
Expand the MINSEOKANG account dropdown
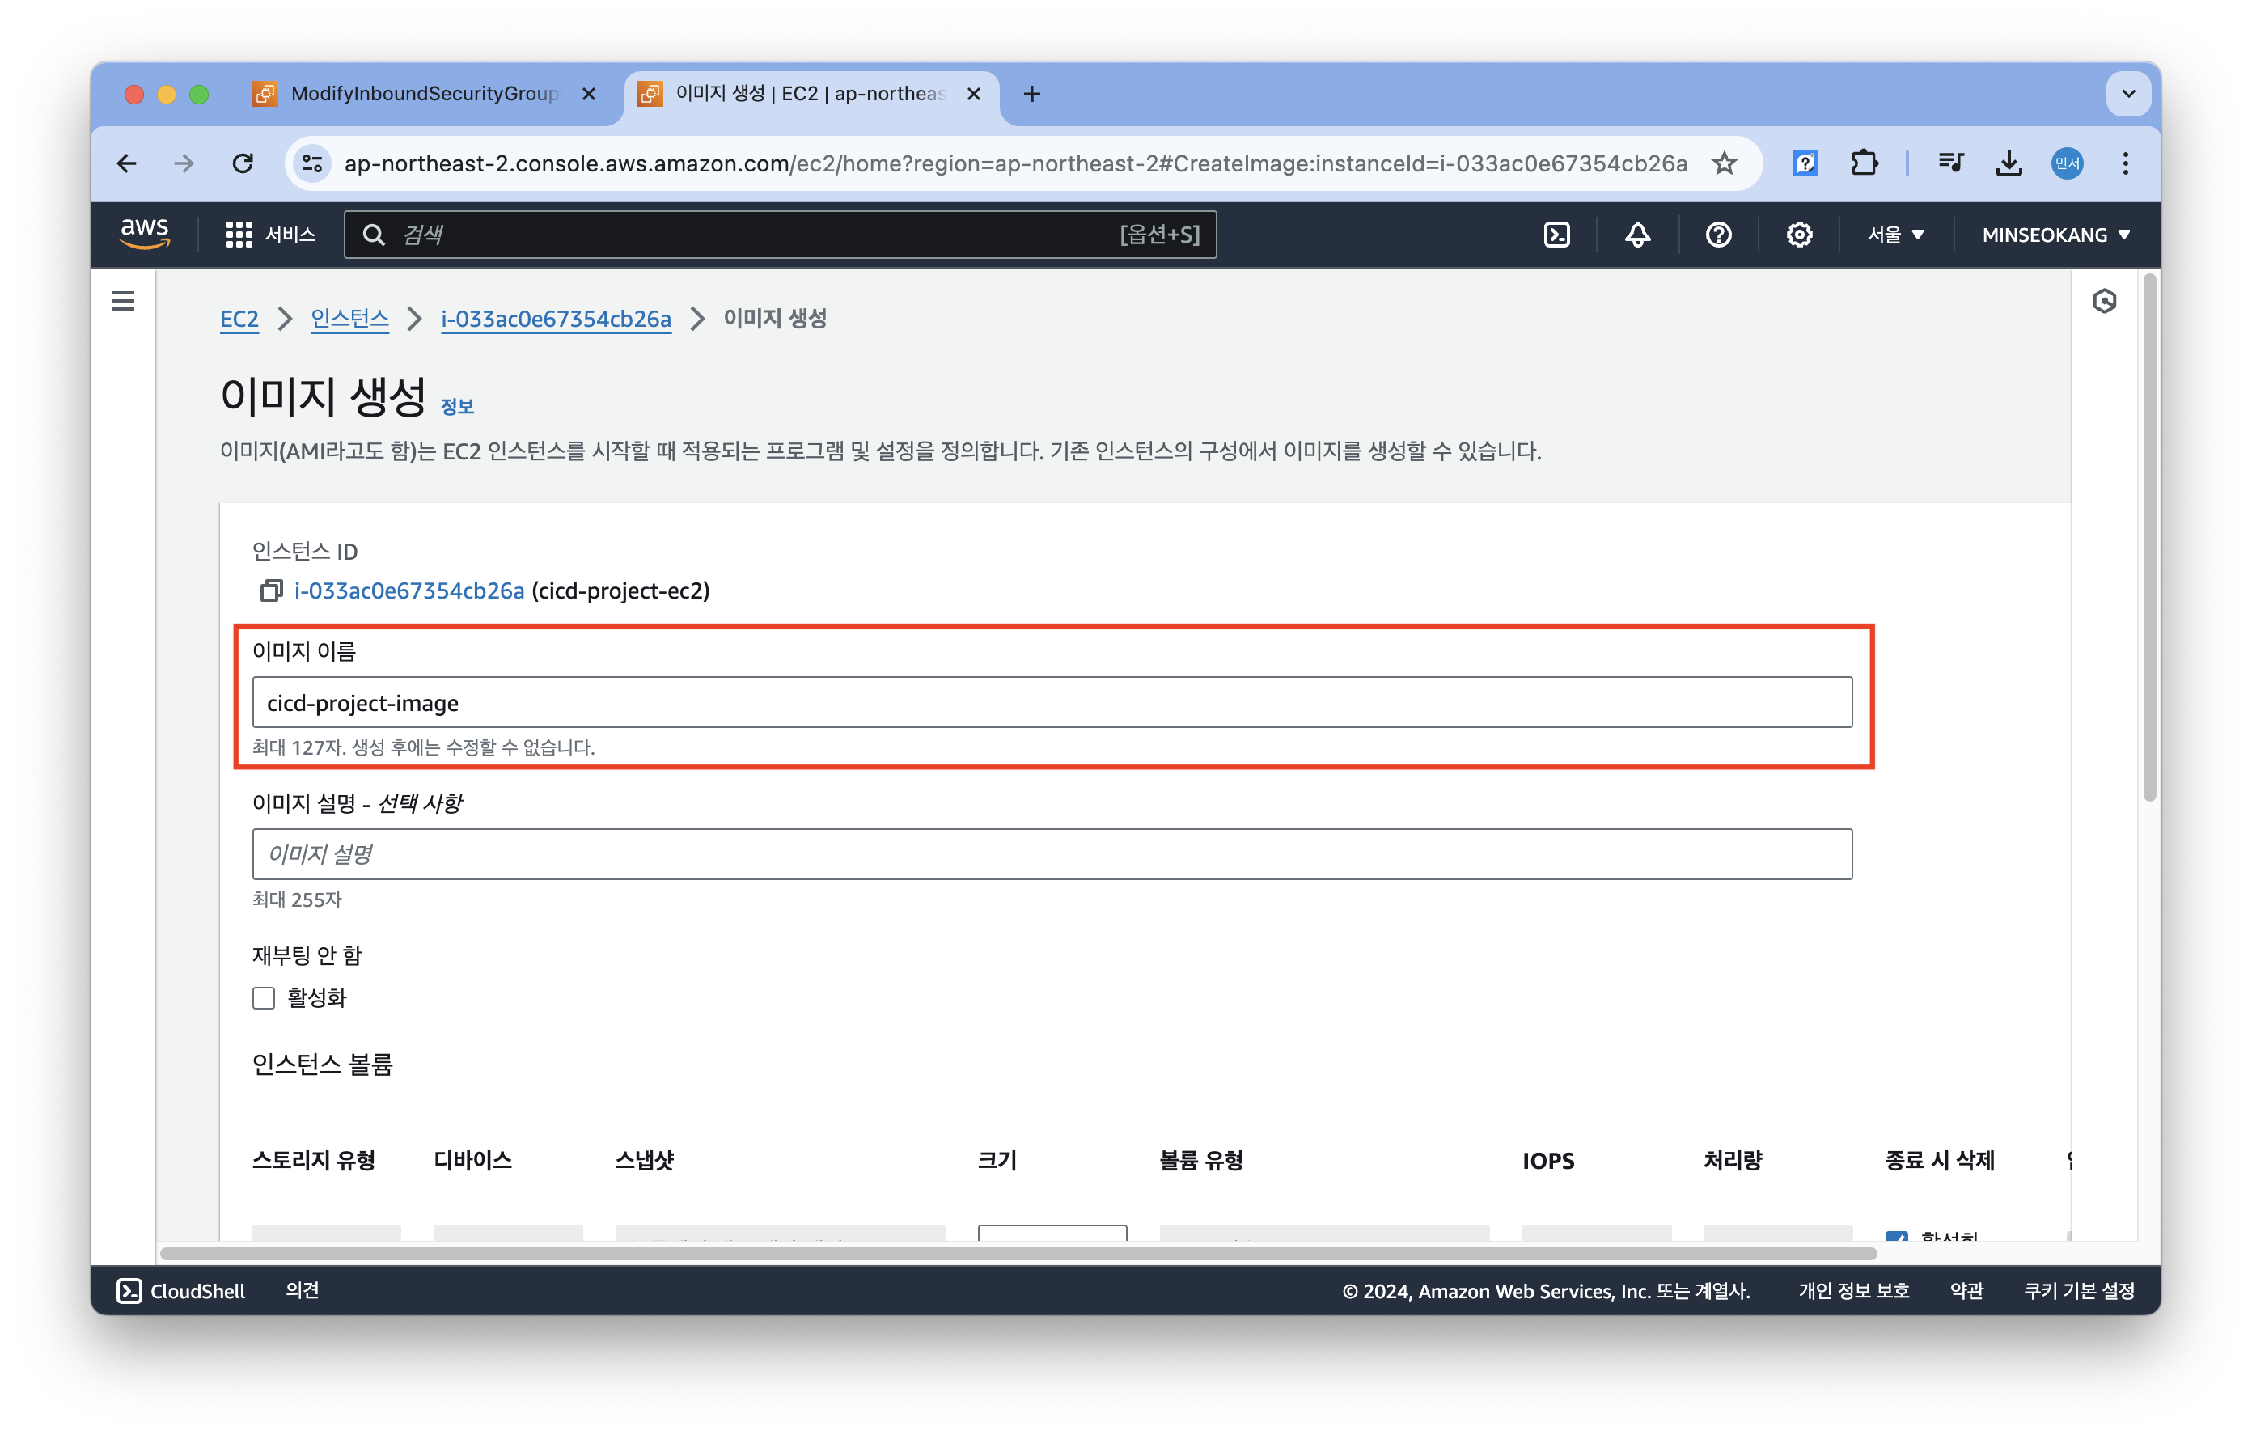tap(2055, 235)
